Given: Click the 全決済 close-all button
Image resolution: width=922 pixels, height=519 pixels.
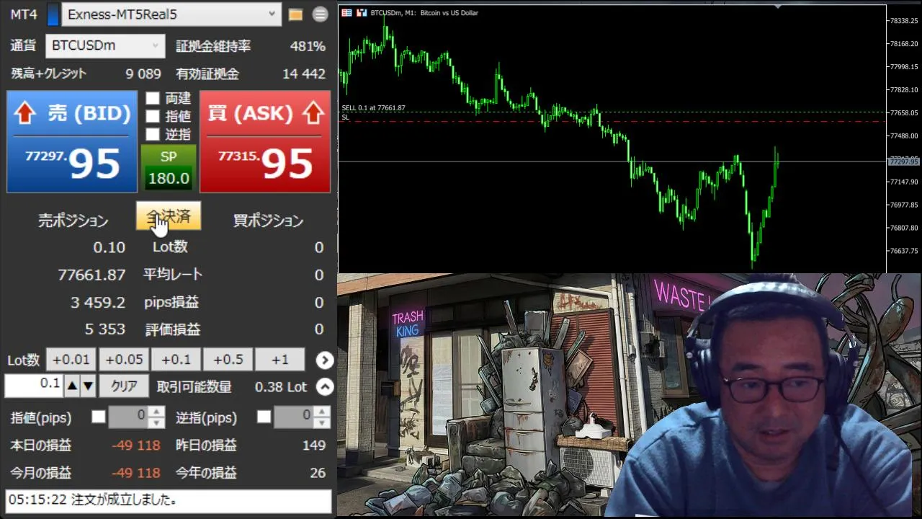Looking at the screenshot, I should (169, 216).
